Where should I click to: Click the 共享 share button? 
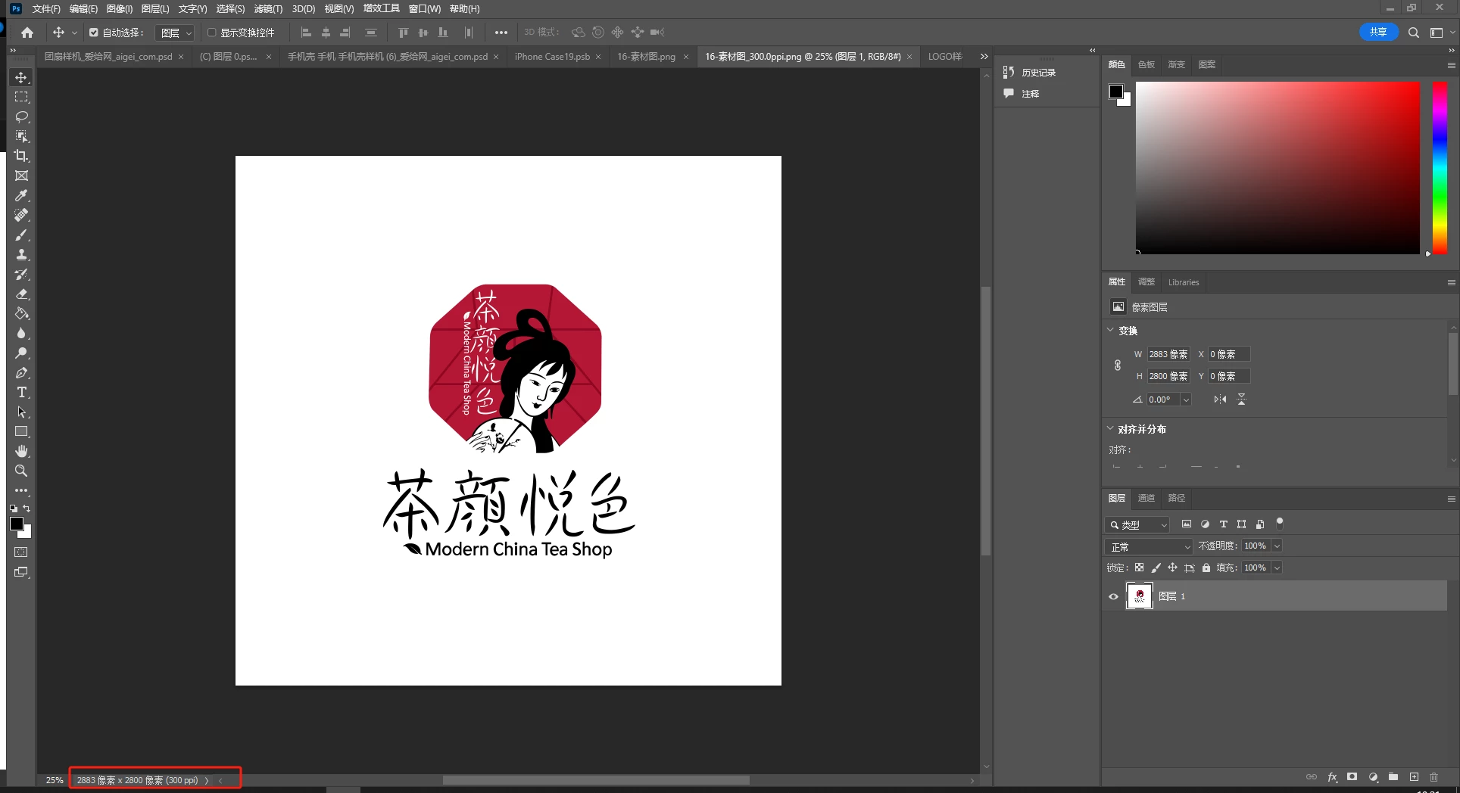click(1378, 32)
